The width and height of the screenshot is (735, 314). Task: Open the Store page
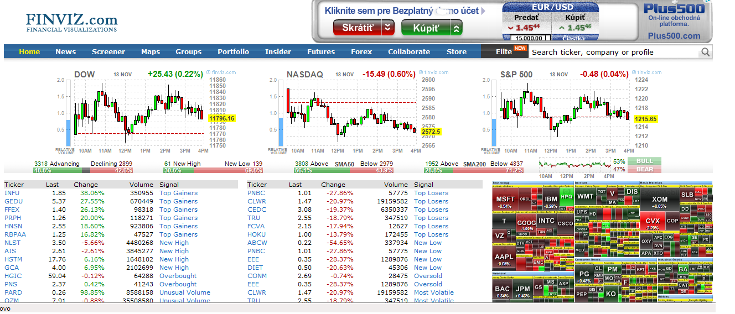[457, 51]
